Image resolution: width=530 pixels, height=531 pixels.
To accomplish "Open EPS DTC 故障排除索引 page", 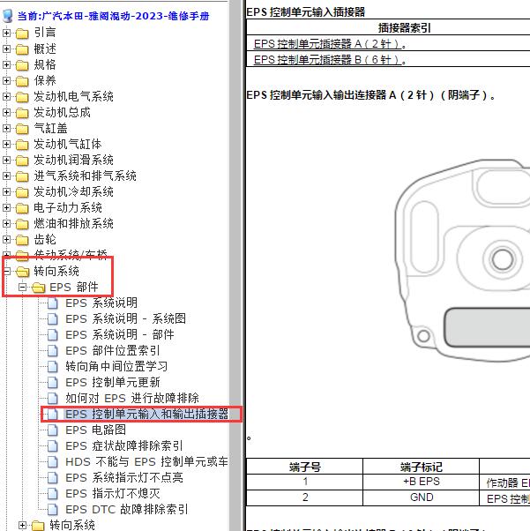I will 127,510.
